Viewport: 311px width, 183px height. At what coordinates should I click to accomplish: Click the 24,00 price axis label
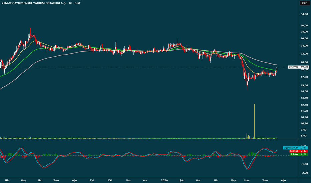304,46
